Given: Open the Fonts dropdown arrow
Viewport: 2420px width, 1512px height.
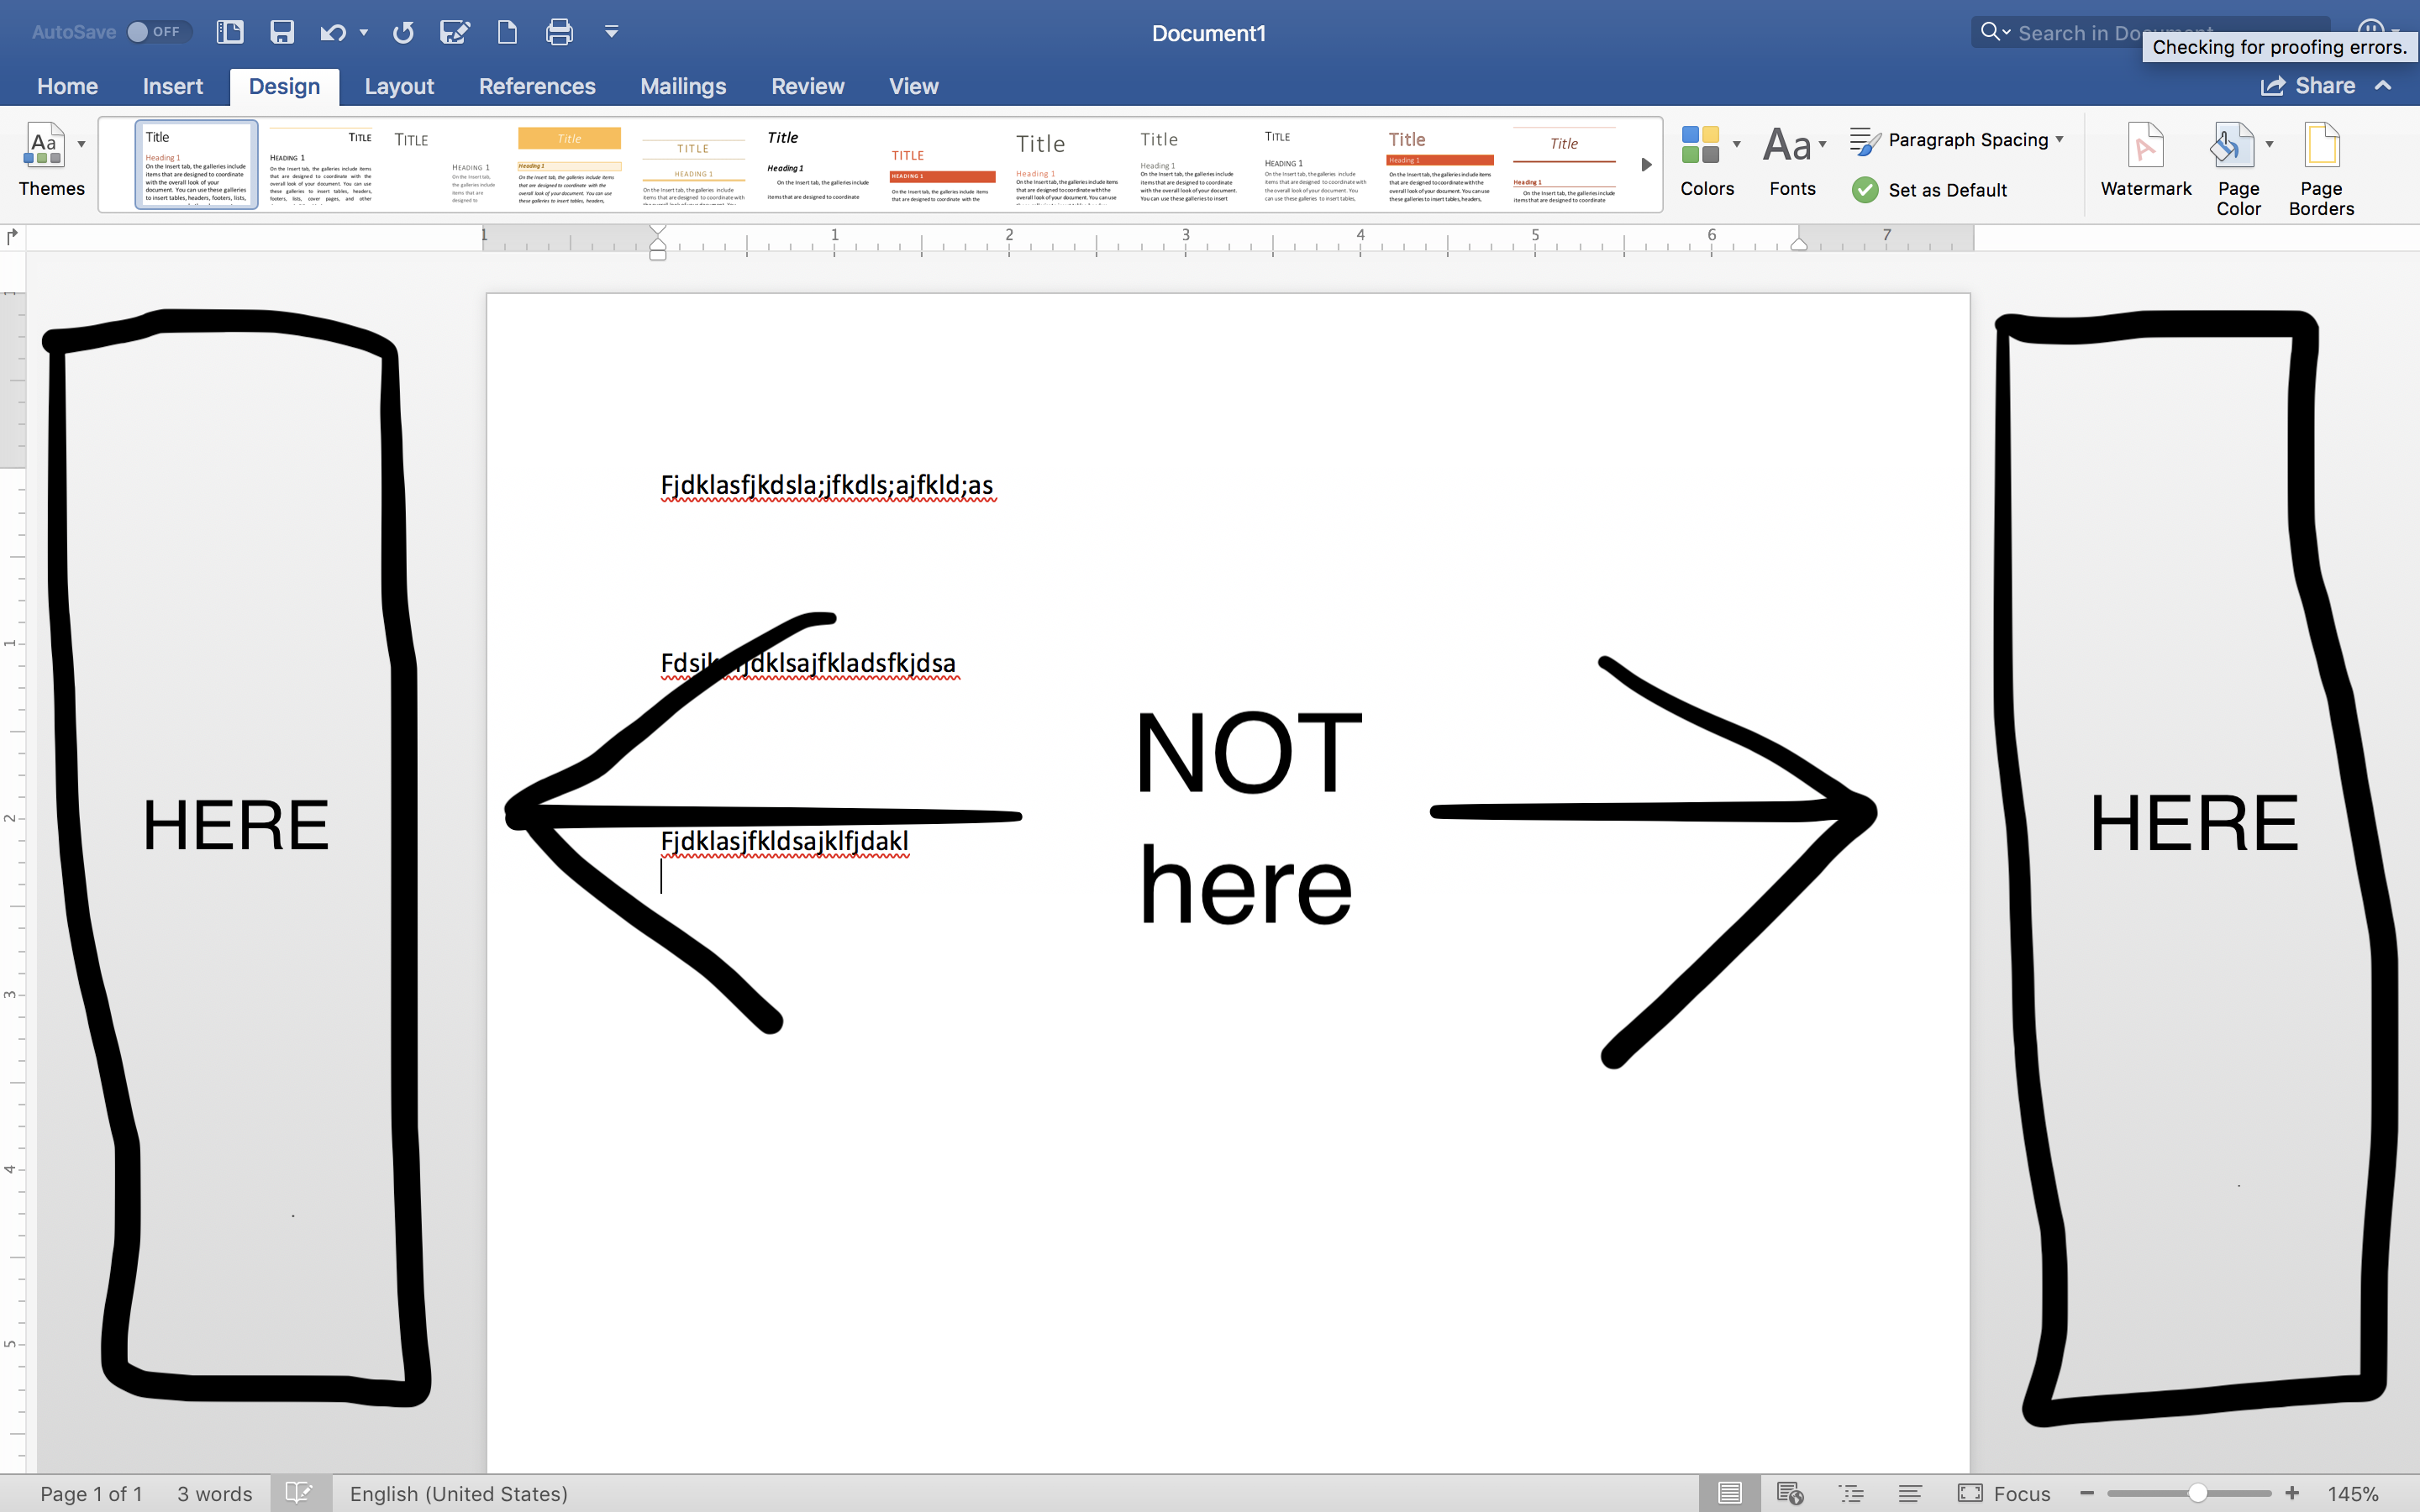Looking at the screenshot, I should [x=1823, y=145].
